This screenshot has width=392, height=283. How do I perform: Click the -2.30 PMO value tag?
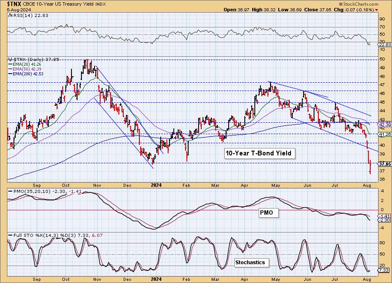pyautogui.click(x=385, y=220)
